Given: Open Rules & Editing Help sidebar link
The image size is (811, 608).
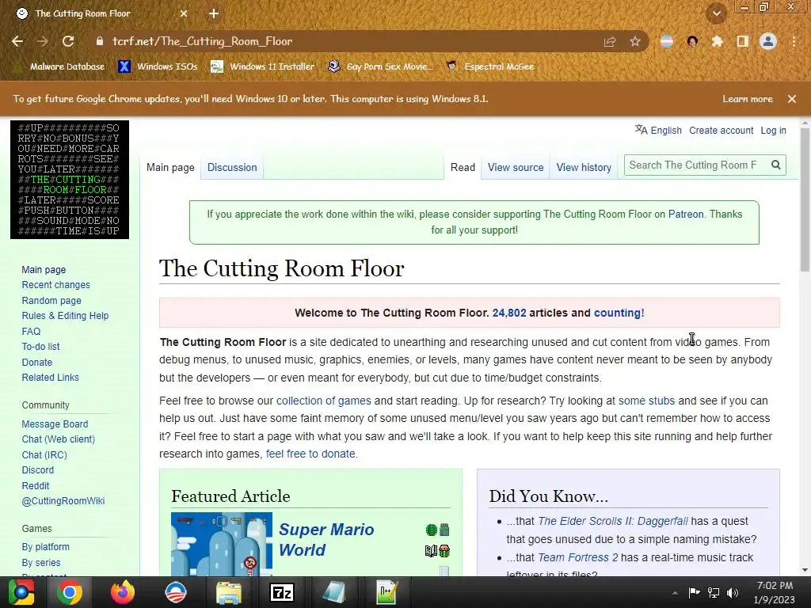Looking at the screenshot, I should point(65,315).
